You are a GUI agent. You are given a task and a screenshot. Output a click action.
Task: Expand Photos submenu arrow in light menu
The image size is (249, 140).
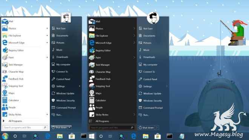click(47, 28)
